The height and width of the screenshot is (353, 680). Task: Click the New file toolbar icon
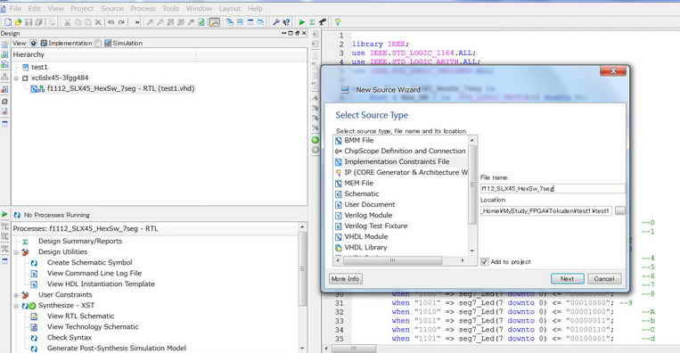point(8,22)
